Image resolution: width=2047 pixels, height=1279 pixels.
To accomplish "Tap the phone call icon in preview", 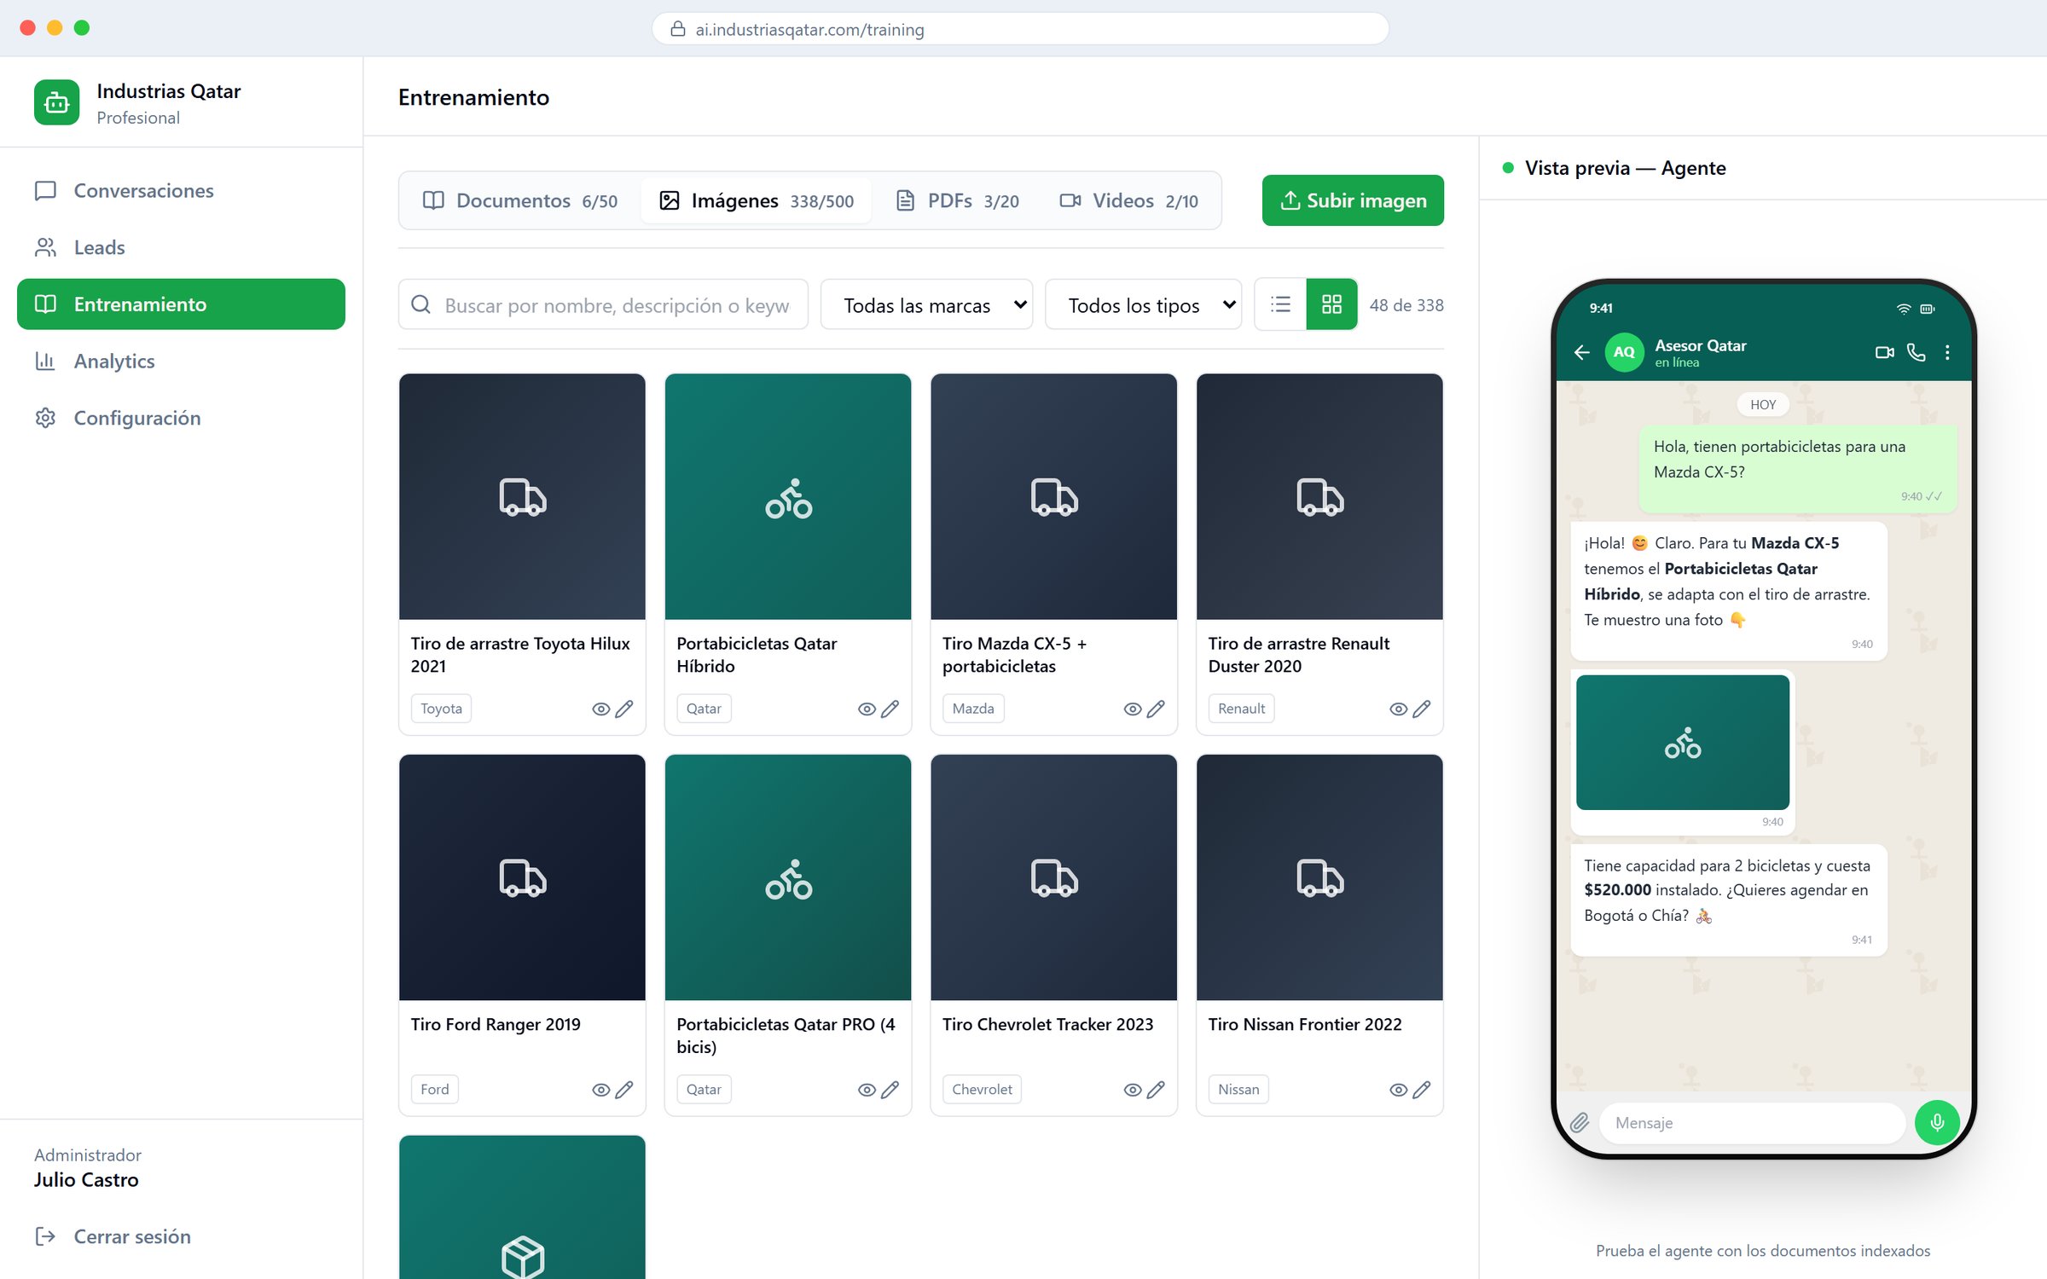I will tap(1917, 352).
